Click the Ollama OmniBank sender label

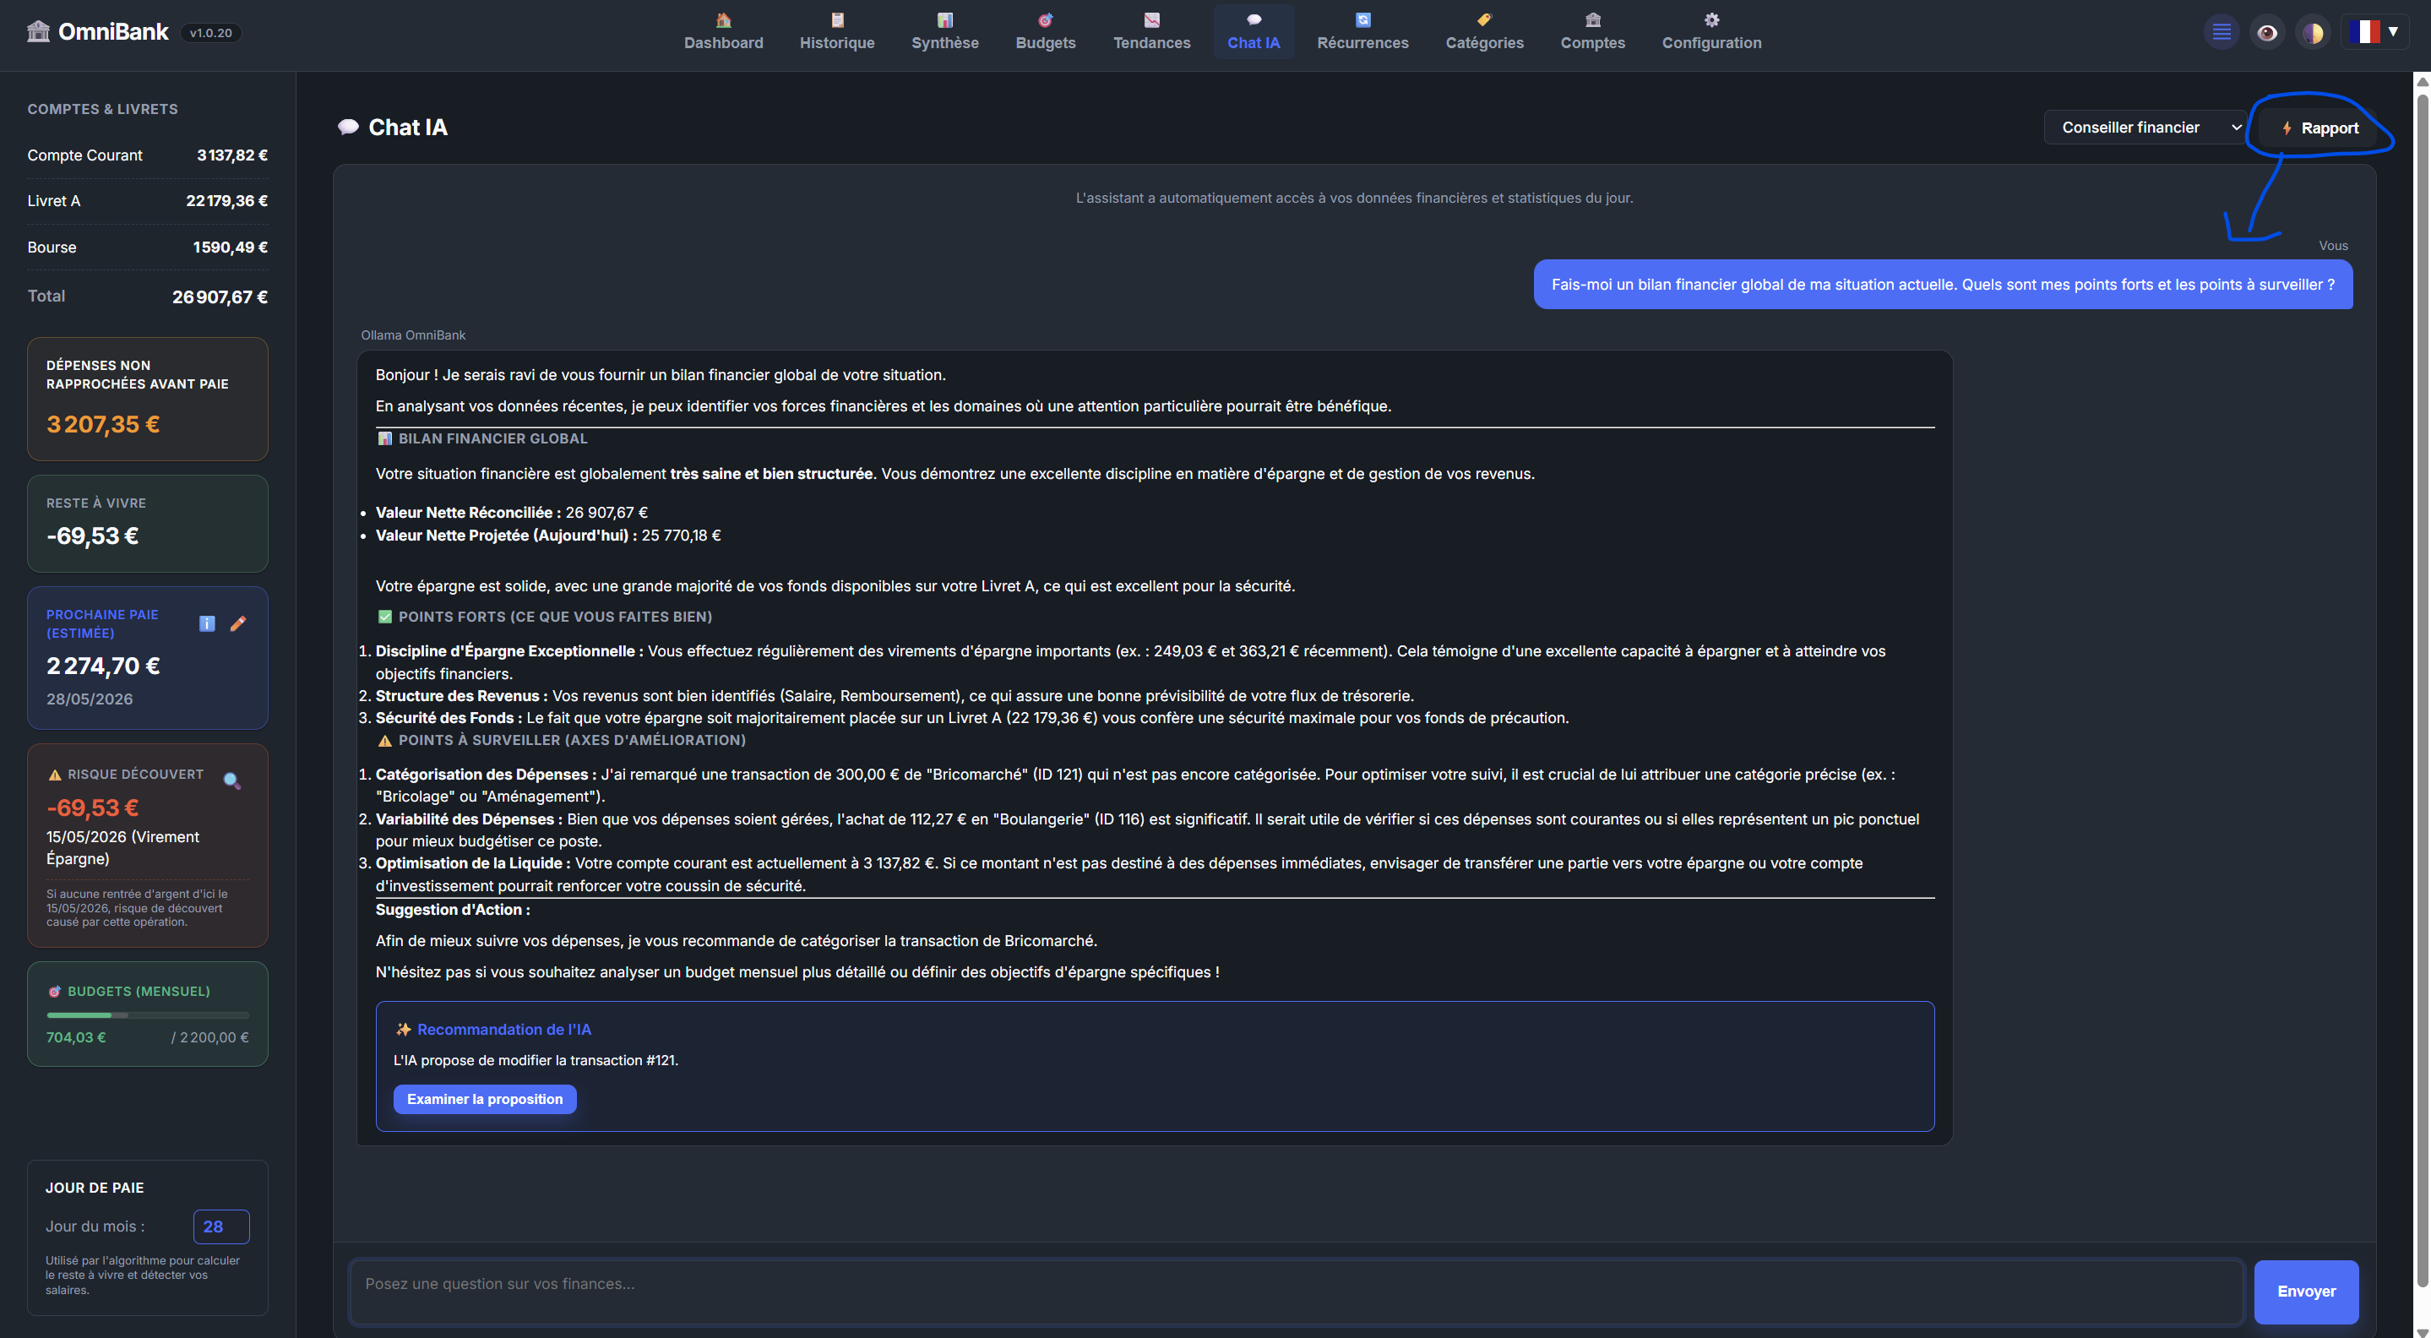click(x=413, y=335)
